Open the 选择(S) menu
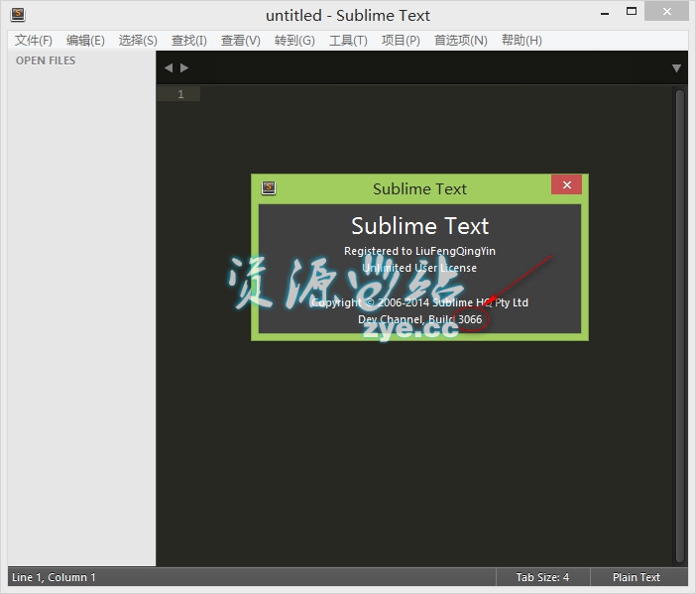 pos(138,41)
